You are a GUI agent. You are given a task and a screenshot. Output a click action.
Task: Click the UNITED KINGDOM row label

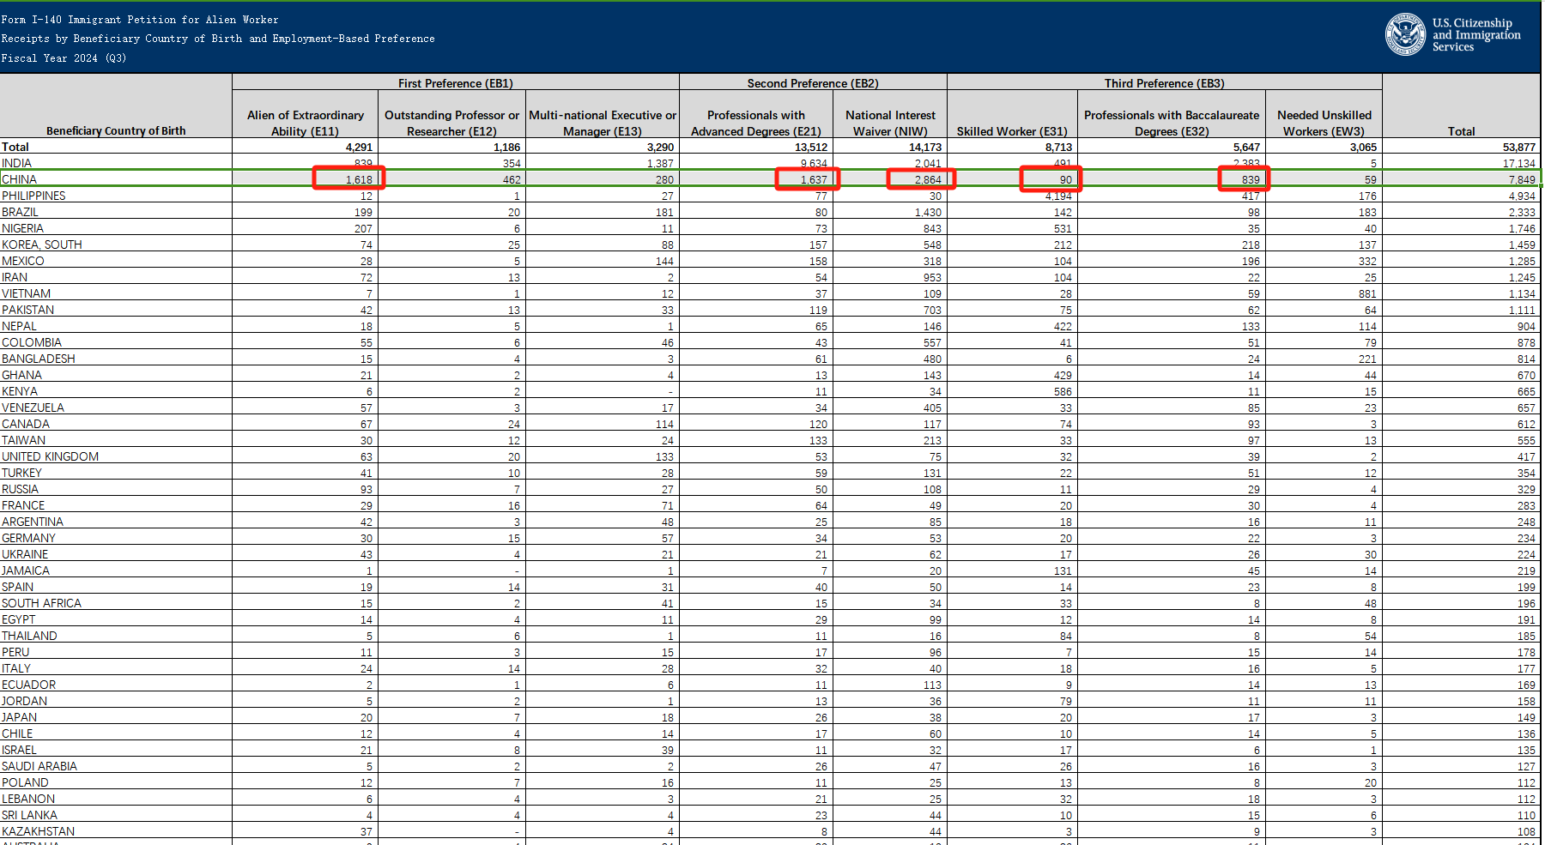pyautogui.click(x=50, y=456)
